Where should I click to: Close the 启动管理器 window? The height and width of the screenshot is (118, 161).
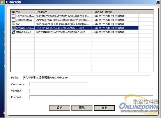point(158,2)
